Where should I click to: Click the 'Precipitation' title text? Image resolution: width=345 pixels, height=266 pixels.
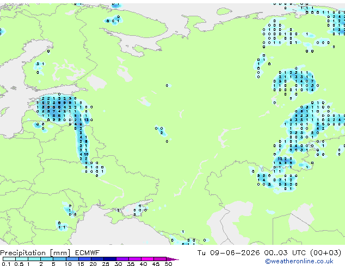click(23, 253)
